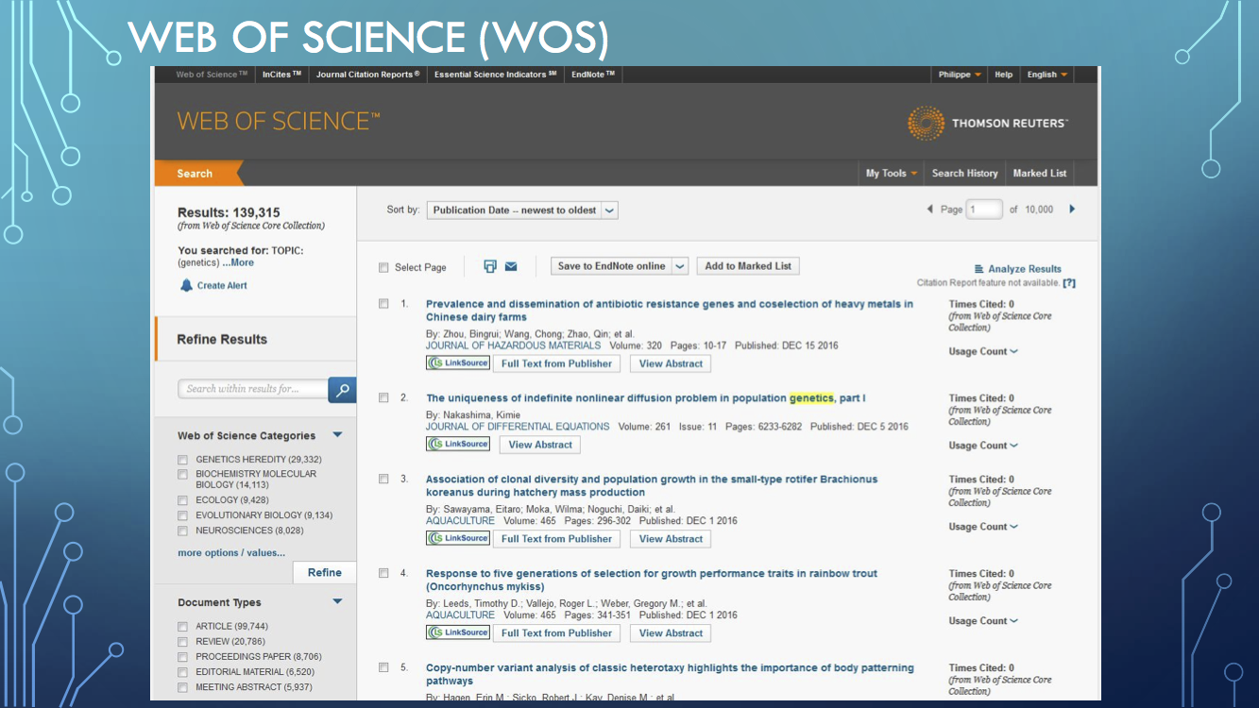This screenshot has width=1259, height=708.
Task: Open the 'more options / values...' link
Action: point(231,553)
